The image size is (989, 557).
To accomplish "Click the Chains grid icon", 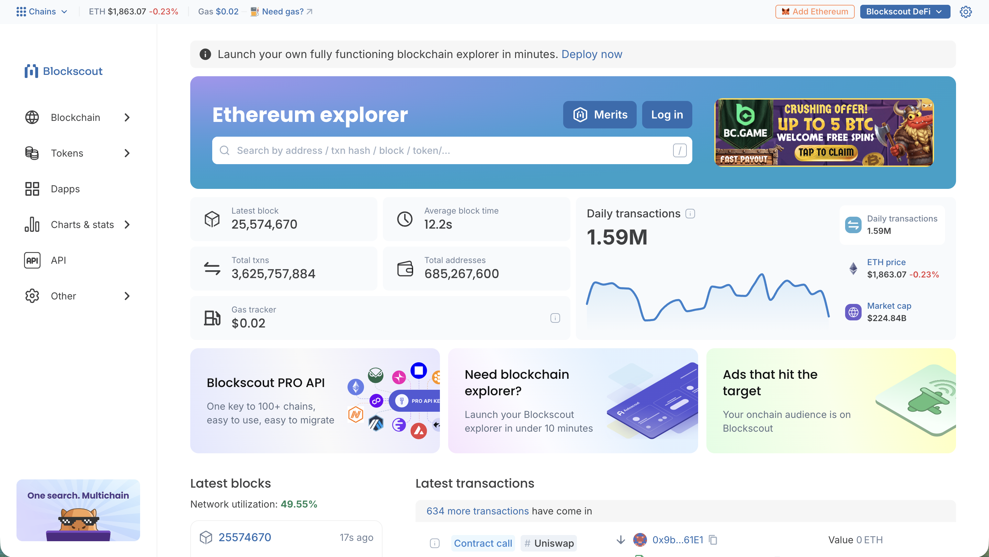I will point(21,12).
